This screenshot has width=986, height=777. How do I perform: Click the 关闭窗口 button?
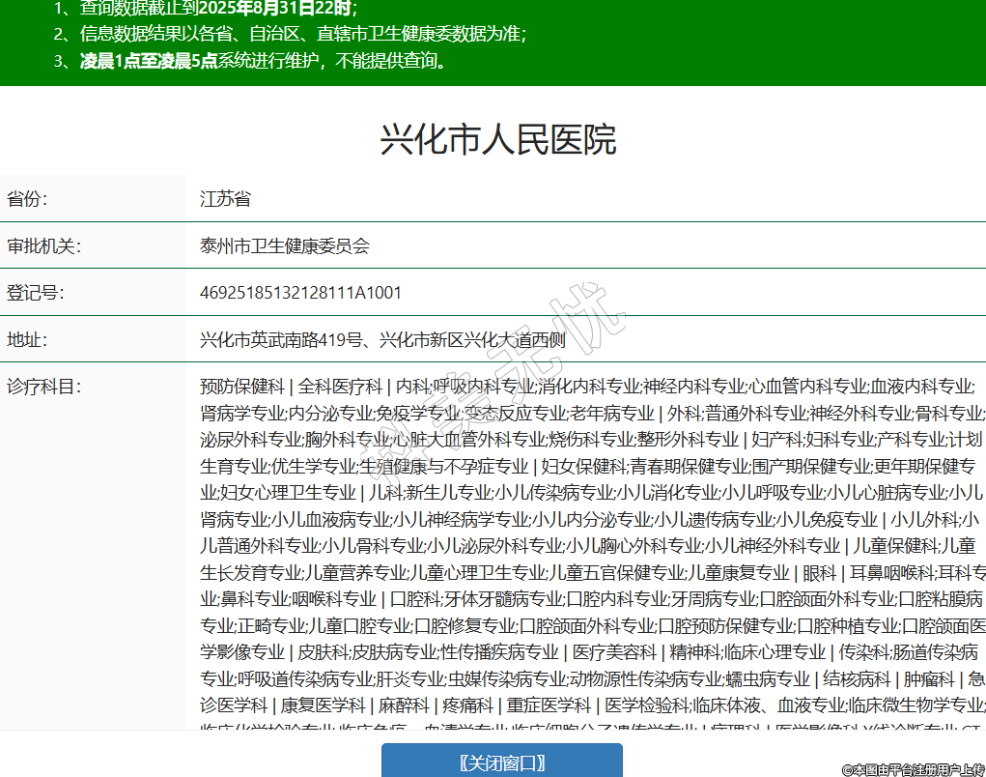tap(501, 762)
